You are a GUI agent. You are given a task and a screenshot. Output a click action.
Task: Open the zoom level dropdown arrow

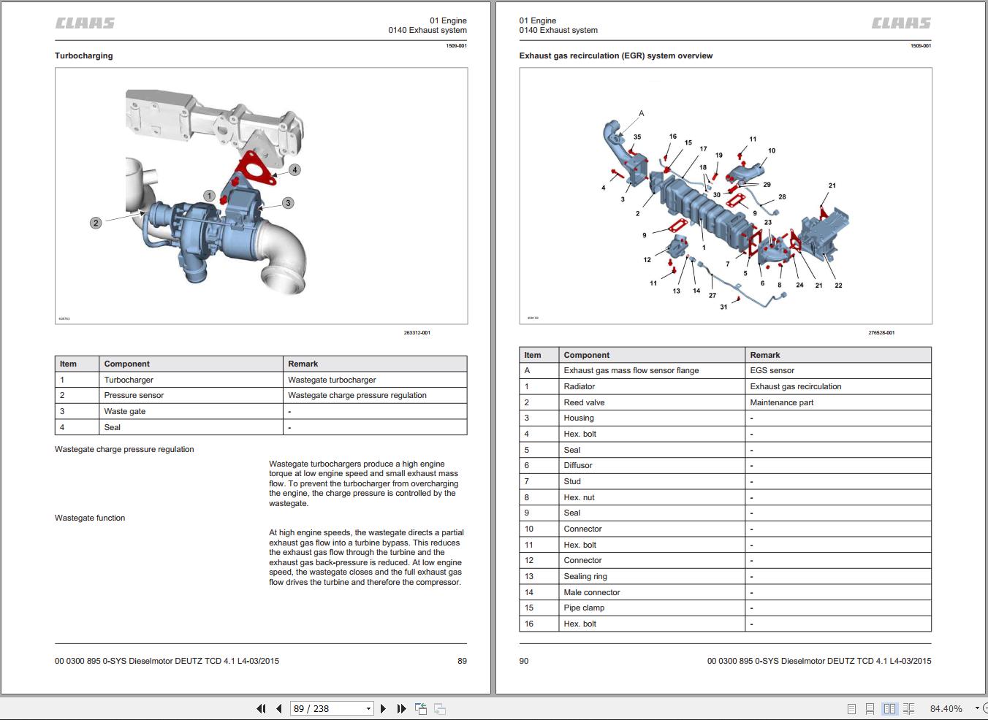coord(977,708)
